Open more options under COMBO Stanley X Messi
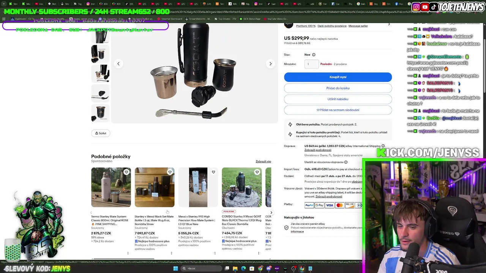This screenshot has height=273, width=486. click(259, 253)
